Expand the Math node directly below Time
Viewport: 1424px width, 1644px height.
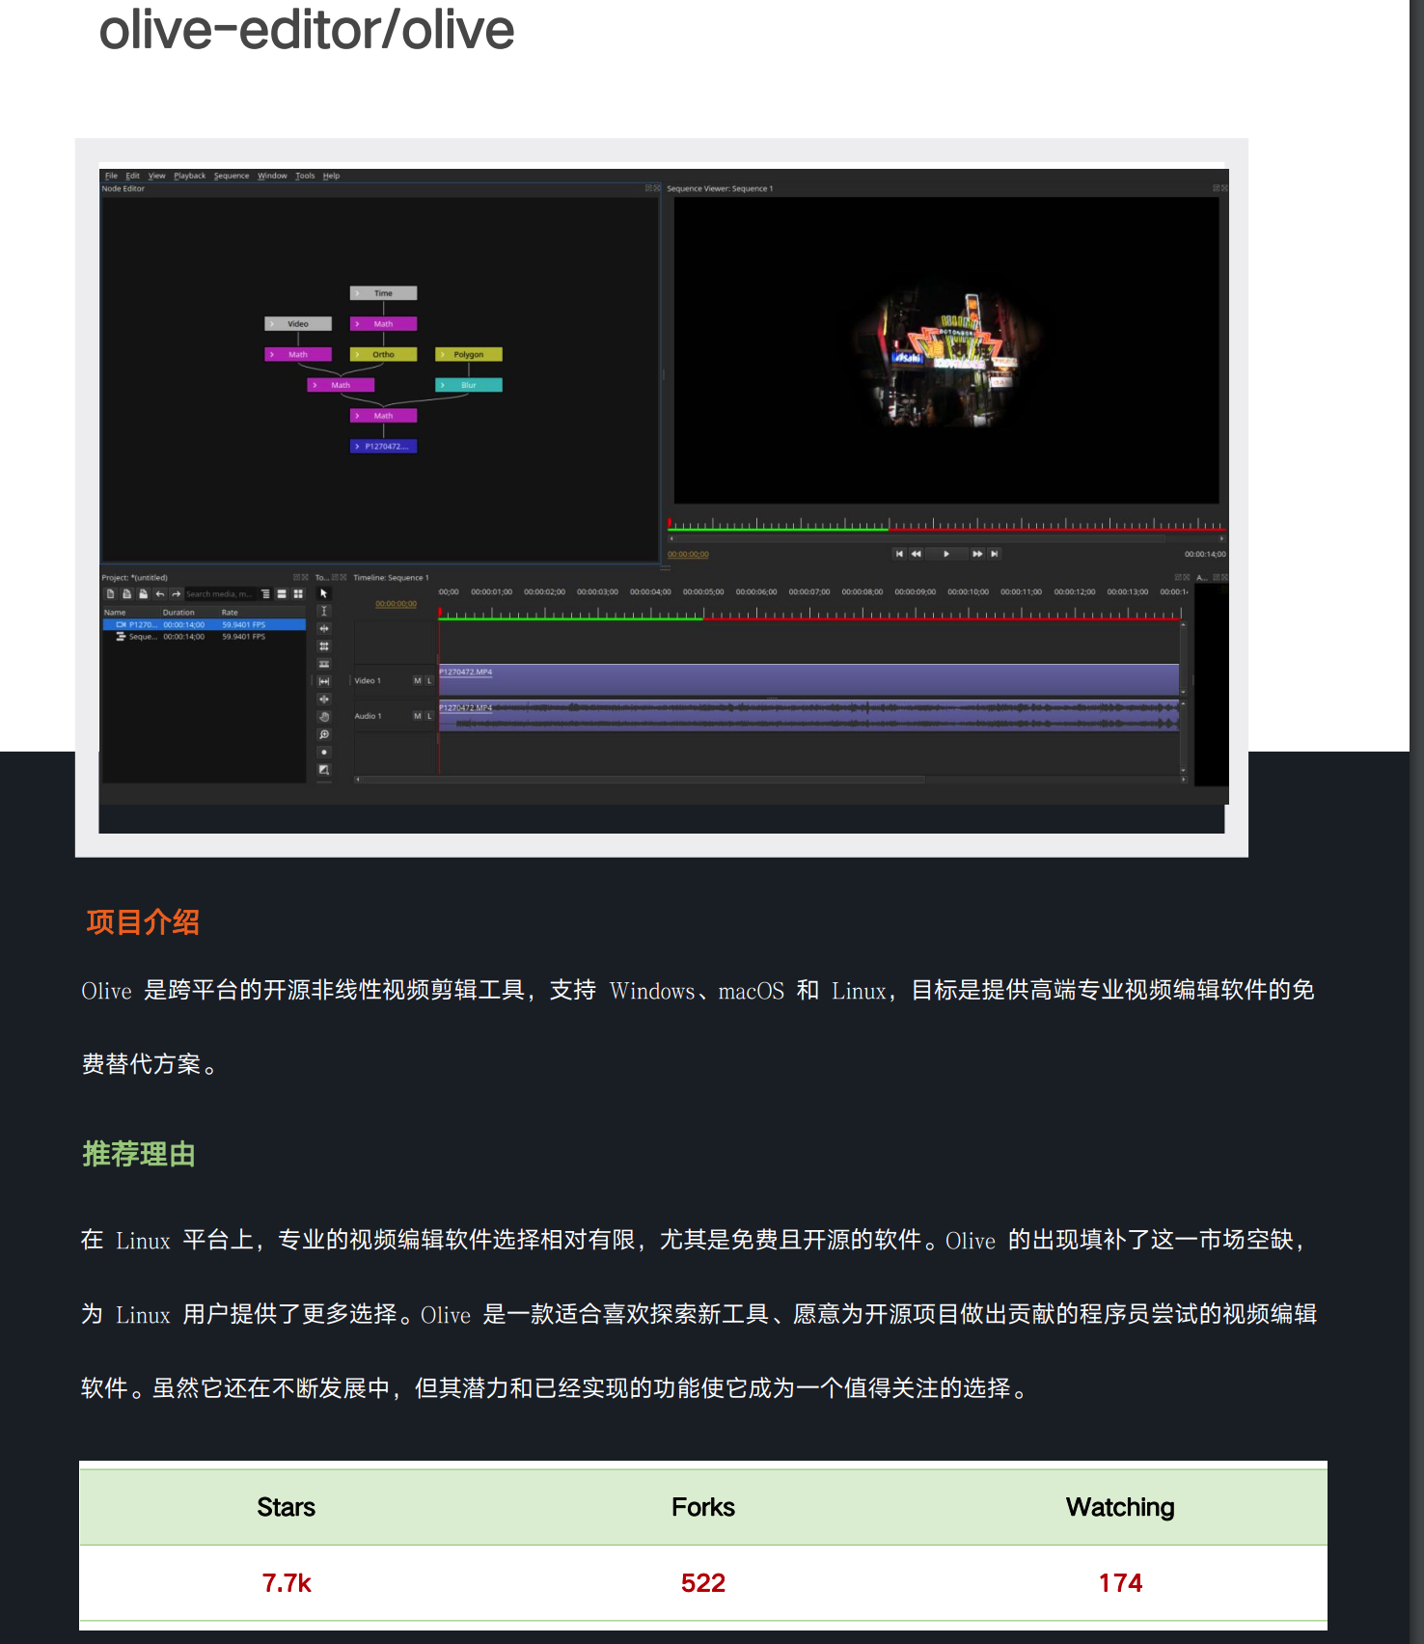click(357, 324)
